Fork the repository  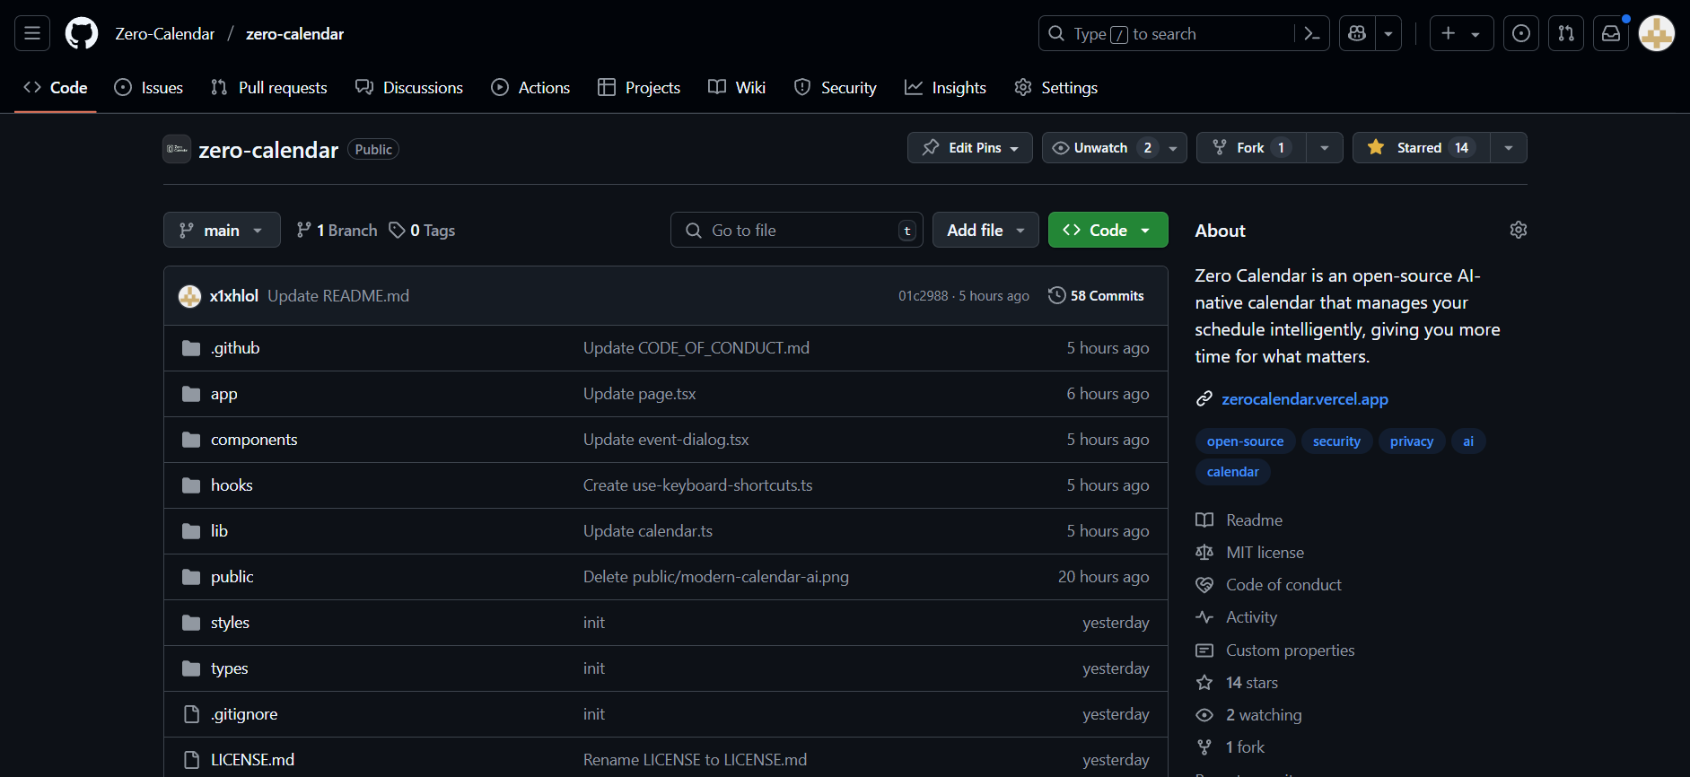tap(1251, 147)
